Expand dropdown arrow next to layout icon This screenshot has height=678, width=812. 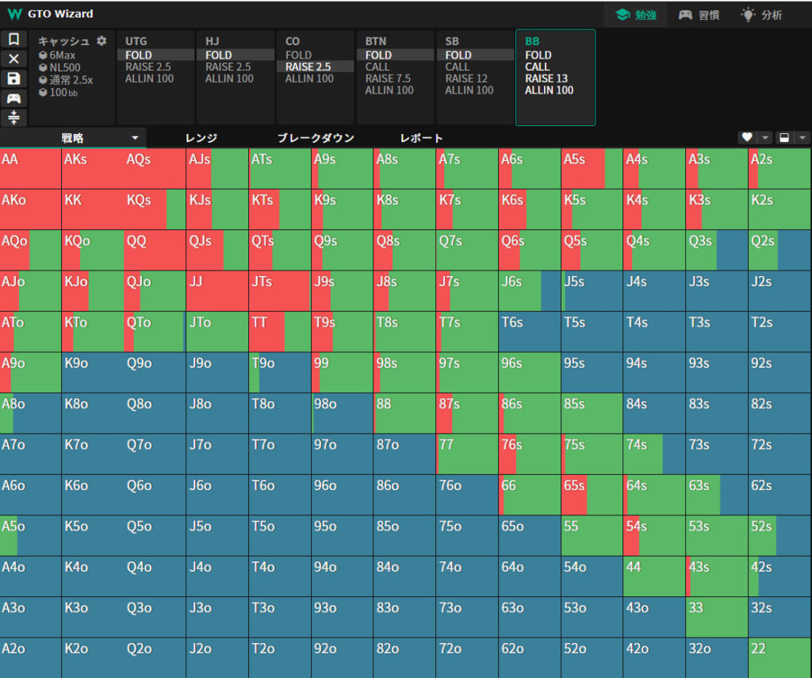(803, 137)
